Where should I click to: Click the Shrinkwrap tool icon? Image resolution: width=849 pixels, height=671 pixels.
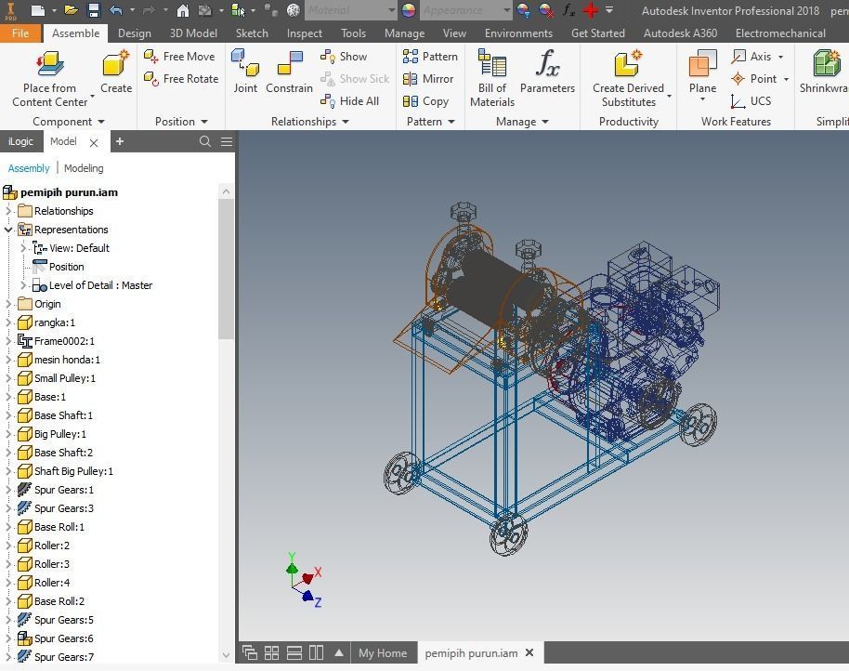[x=827, y=63]
